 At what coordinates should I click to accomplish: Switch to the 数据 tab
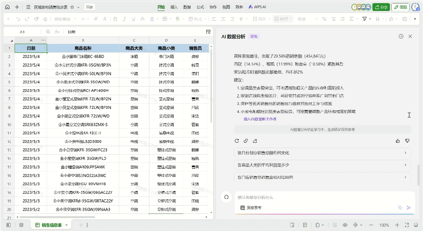(187, 7)
